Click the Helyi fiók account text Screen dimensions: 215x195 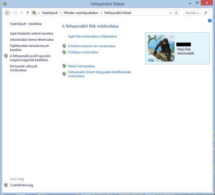[x=184, y=49]
